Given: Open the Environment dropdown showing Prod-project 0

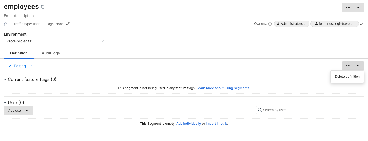Looking at the screenshot, I should (x=56, y=41).
